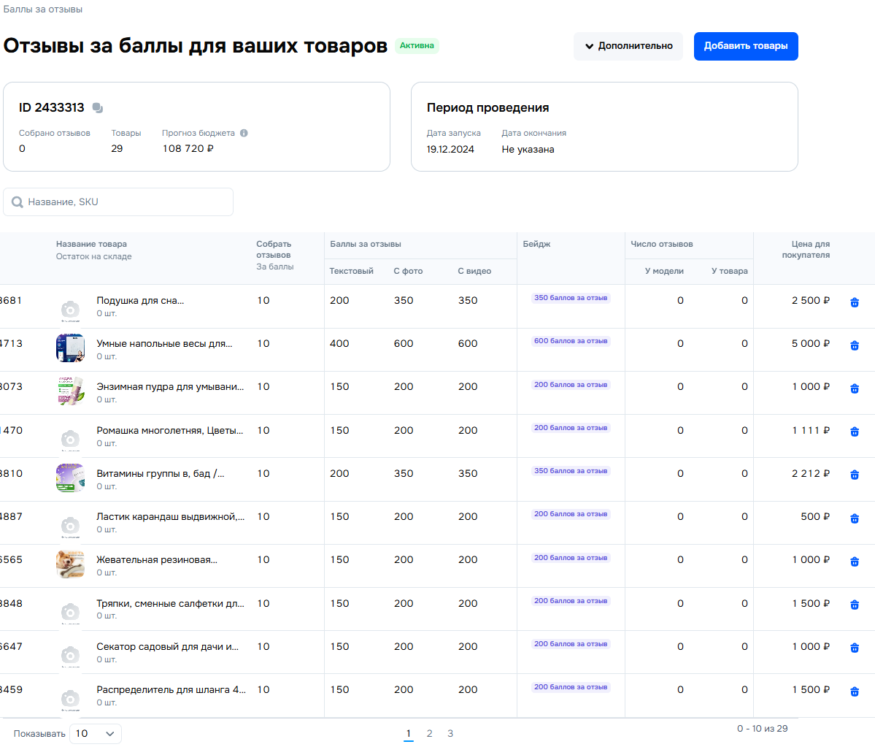Open Секатор садовый product name

[x=167, y=646]
